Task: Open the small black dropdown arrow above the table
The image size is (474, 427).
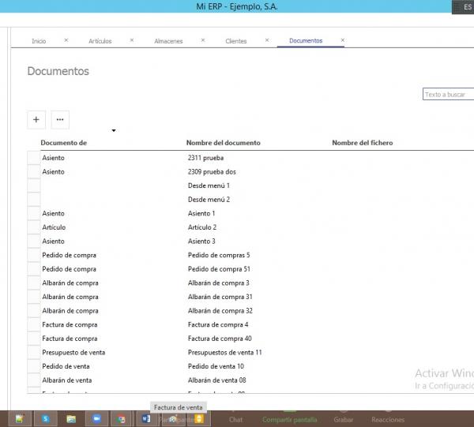Action: tap(114, 130)
